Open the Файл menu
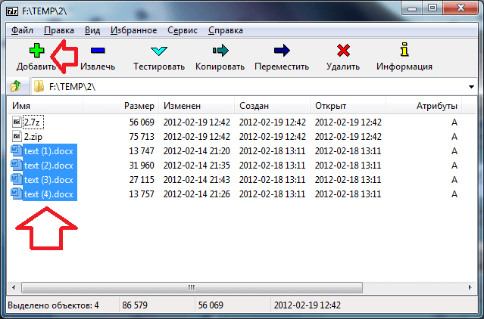This screenshot has width=484, height=319. point(23,30)
